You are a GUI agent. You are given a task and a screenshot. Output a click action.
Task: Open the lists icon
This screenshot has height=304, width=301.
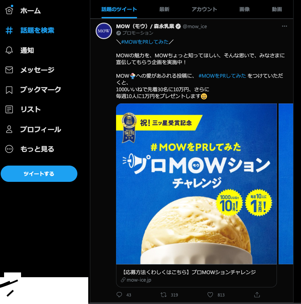tap(9, 110)
